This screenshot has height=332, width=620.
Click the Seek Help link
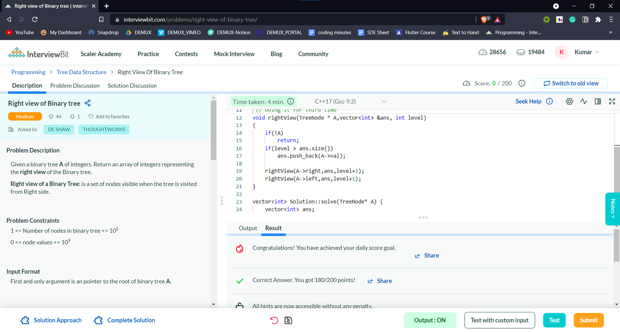tap(528, 102)
